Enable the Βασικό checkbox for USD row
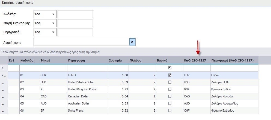 (170, 82)
